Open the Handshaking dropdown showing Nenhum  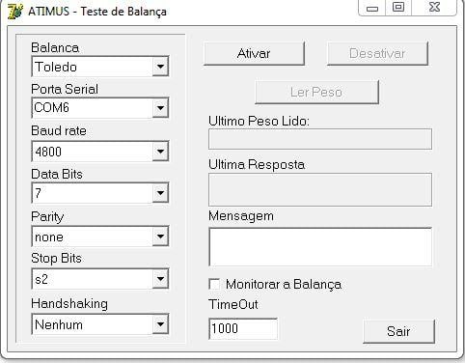100,324
